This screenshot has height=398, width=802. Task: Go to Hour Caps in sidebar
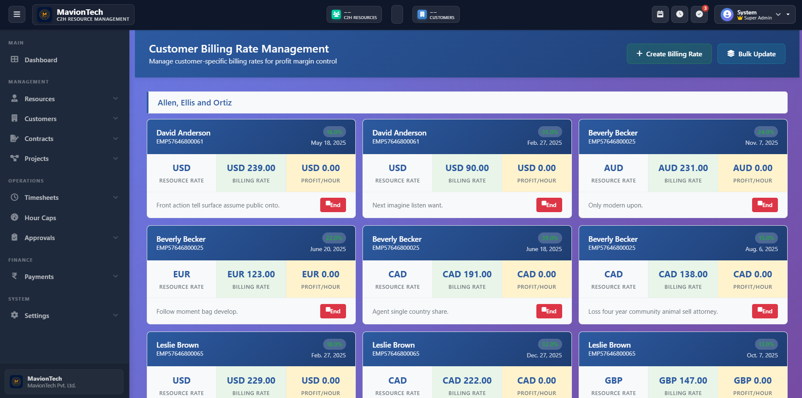(x=40, y=218)
